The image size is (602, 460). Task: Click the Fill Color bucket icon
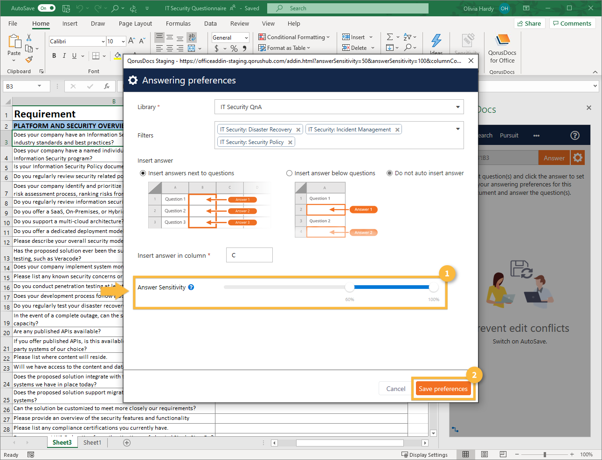coord(118,56)
